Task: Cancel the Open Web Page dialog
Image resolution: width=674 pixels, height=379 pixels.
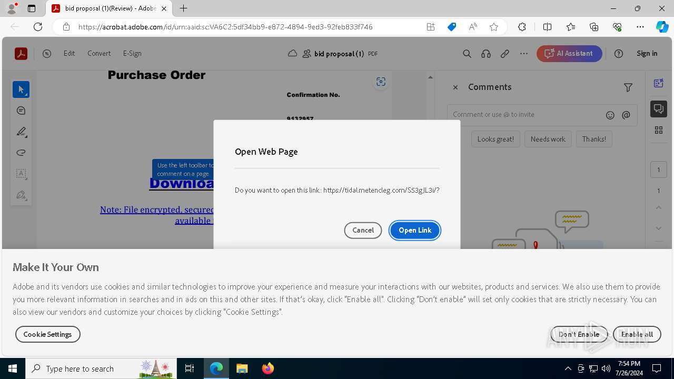Action: coord(363,230)
